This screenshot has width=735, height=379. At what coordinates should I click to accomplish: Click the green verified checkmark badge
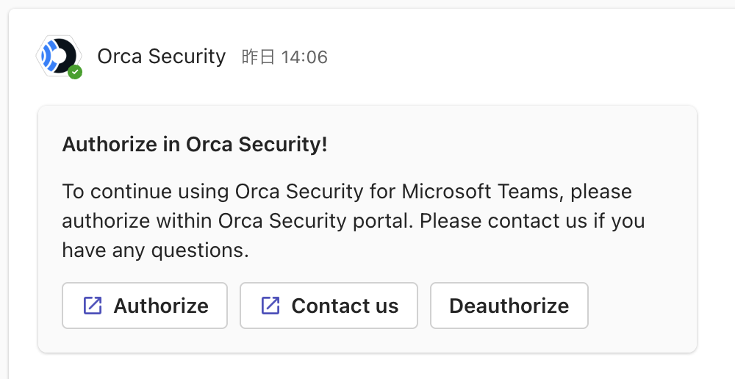pos(75,72)
